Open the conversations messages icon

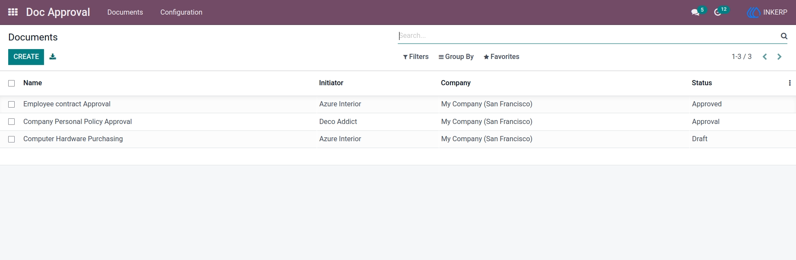(x=695, y=12)
